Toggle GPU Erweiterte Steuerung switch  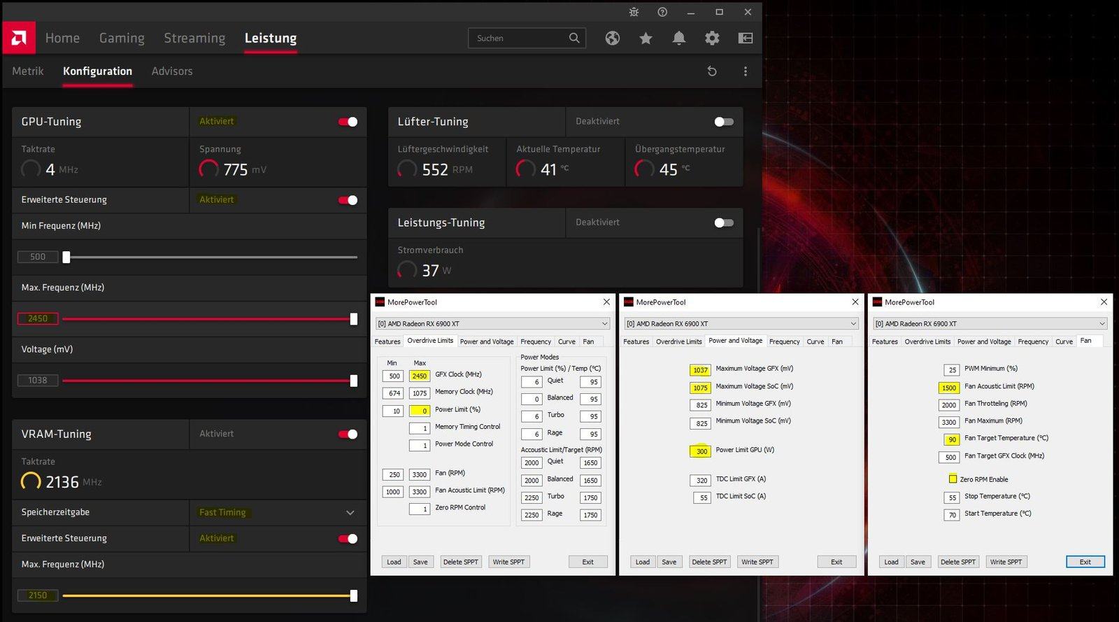click(348, 200)
